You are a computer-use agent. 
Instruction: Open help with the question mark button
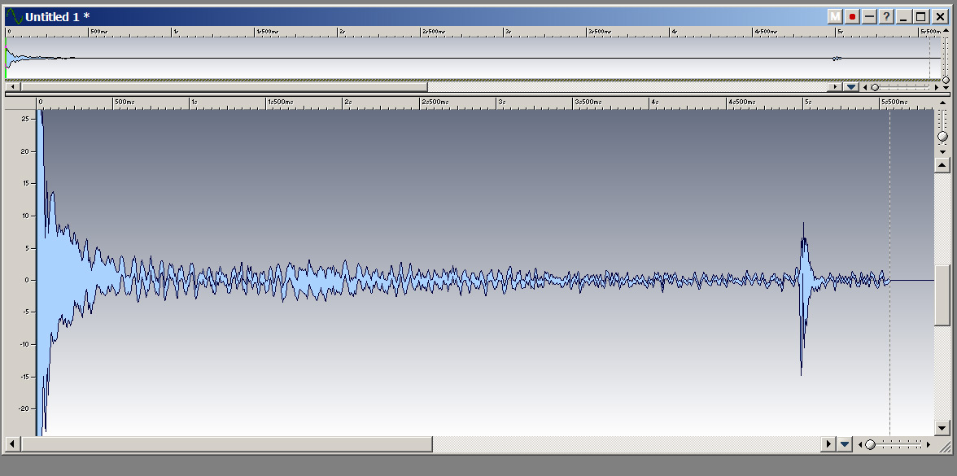pyautogui.click(x=886, y=17)
